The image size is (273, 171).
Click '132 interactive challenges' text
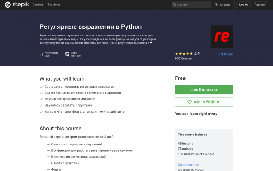tap(196, 154)
